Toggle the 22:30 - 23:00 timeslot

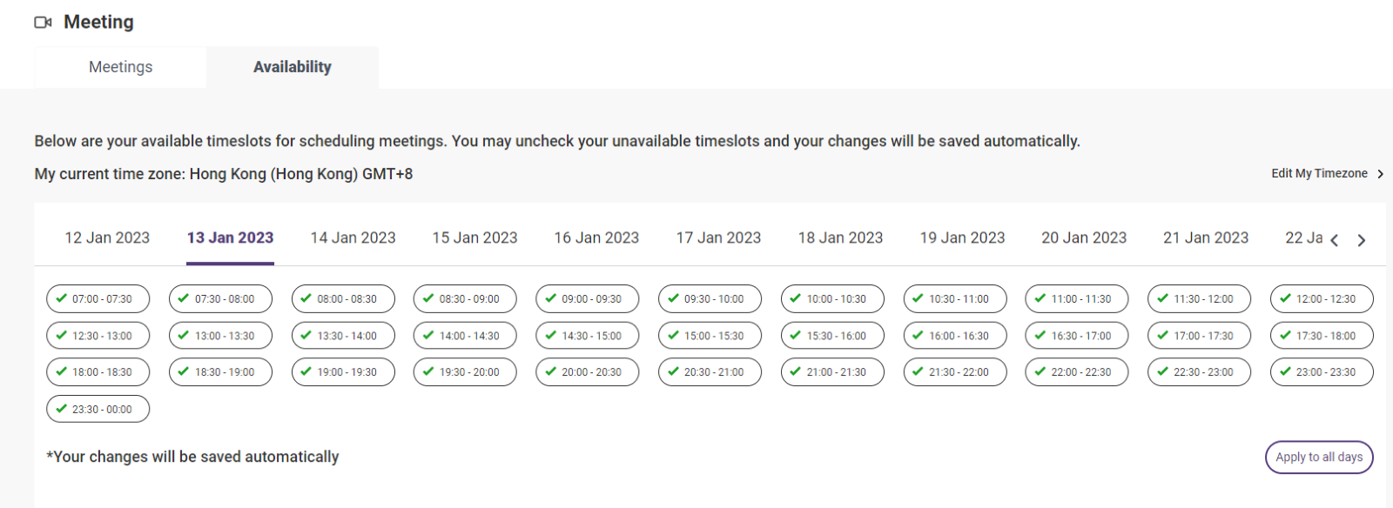(x=1200, y=372)
